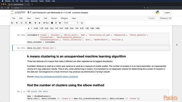This screenshot has height=102, width=182.
Task: Open the Widgets menu
Action: [64, 18]
